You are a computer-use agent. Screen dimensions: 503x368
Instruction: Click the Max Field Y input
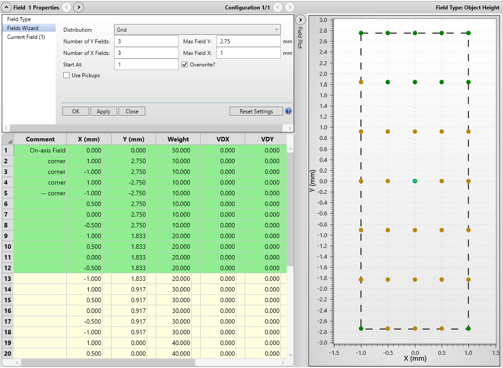tap(248, 41)
